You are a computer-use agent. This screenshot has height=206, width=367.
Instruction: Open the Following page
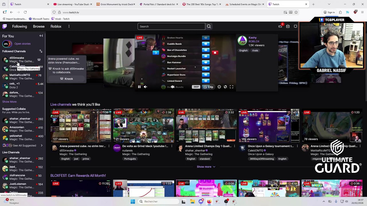(x=19, y=26)
